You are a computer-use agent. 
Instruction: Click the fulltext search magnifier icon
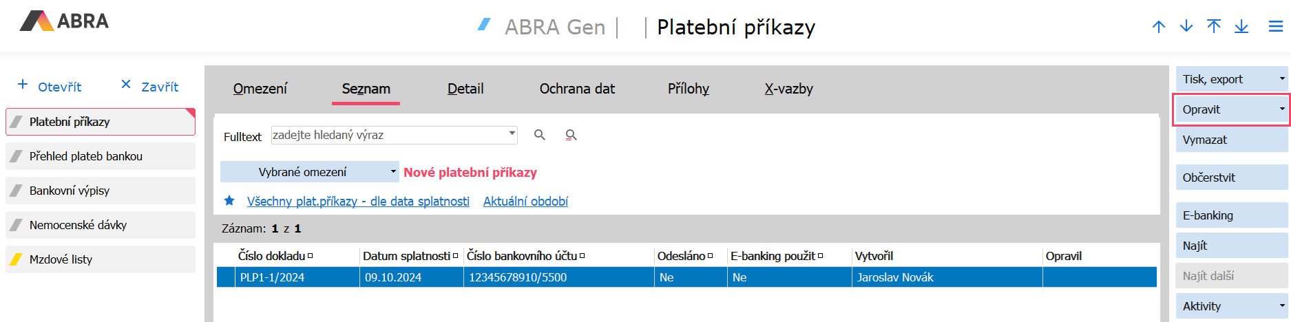click(x=540, y=135)
